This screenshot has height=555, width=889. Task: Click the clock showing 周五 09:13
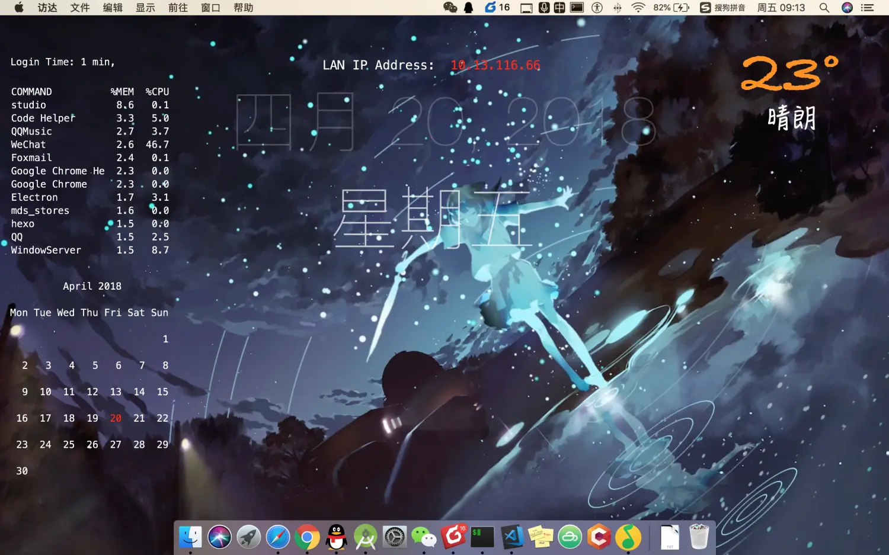click(781, 8)
